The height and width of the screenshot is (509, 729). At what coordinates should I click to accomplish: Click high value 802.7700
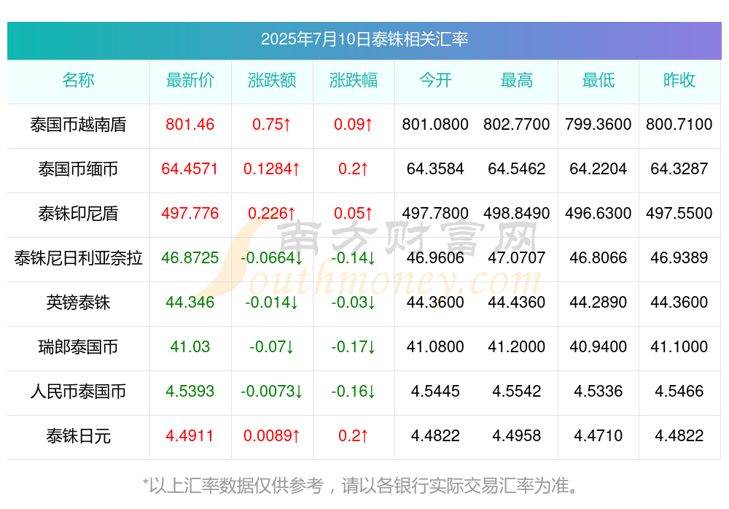517,124
